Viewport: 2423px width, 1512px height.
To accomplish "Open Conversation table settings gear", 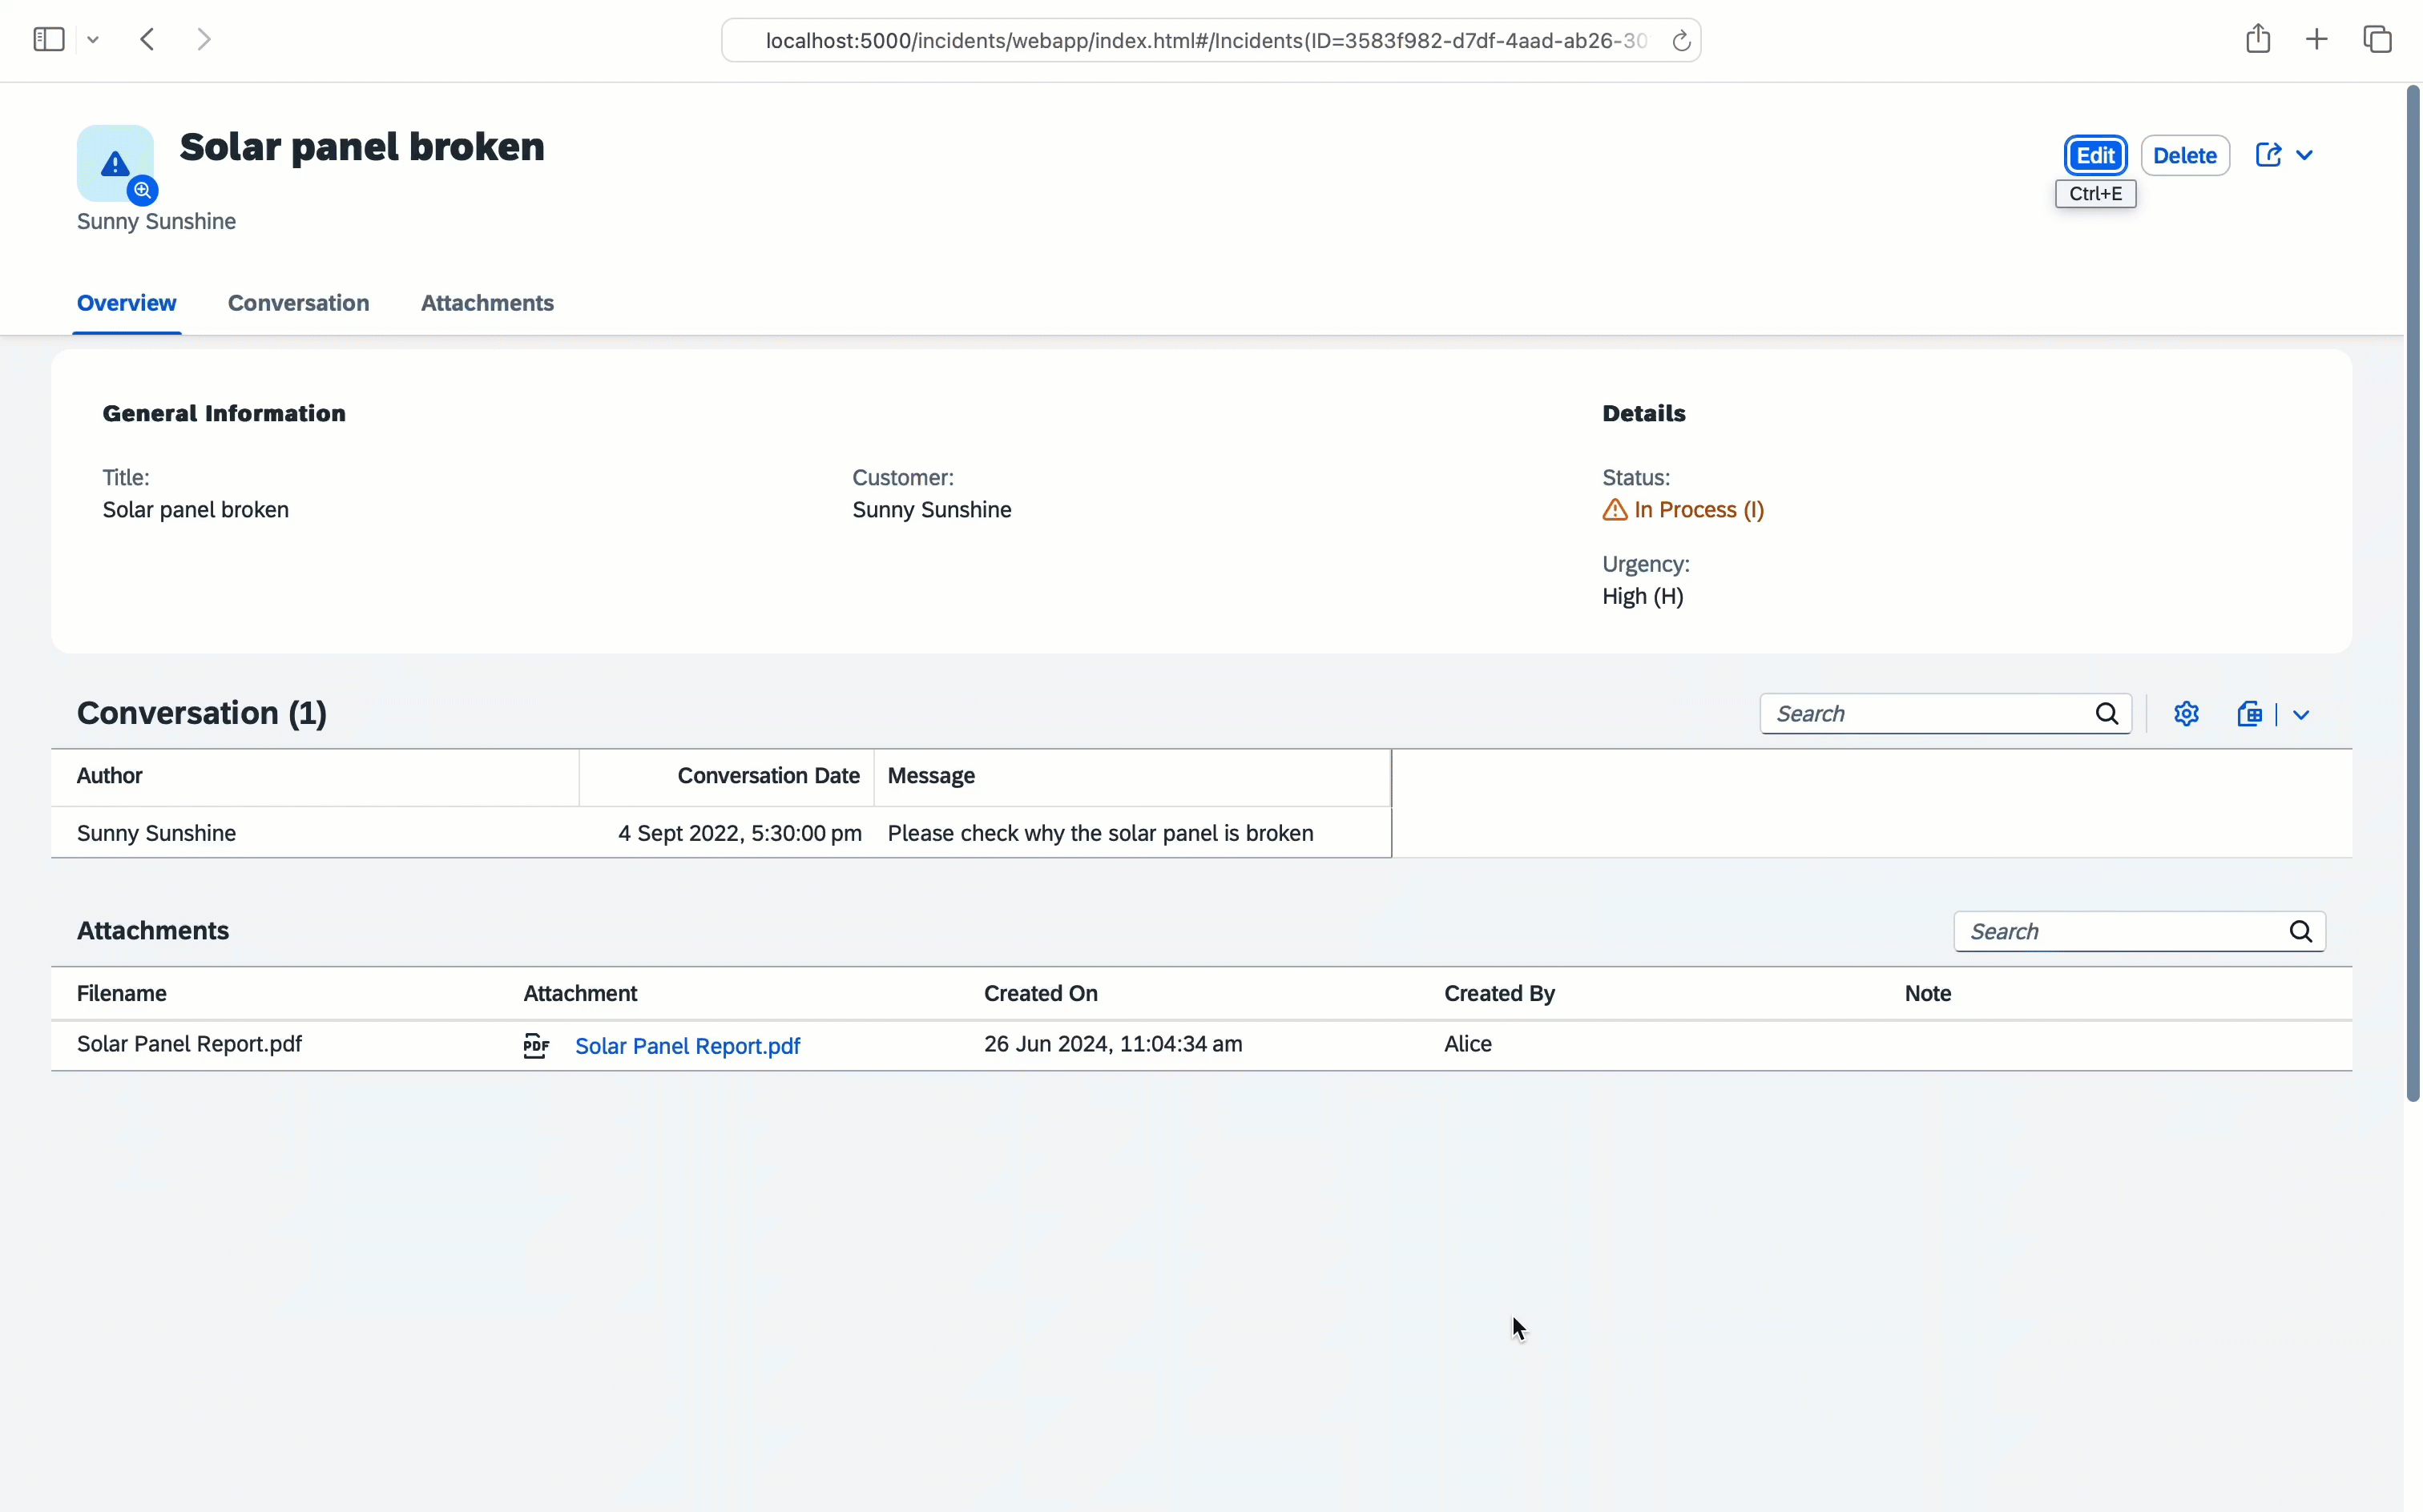I will pos(2186,714).
